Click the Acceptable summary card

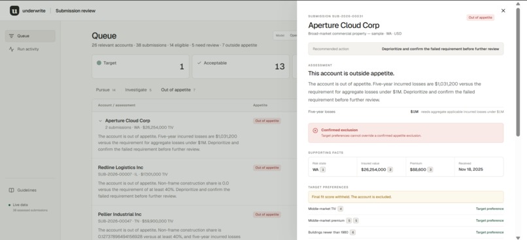[x=241, y=67]
